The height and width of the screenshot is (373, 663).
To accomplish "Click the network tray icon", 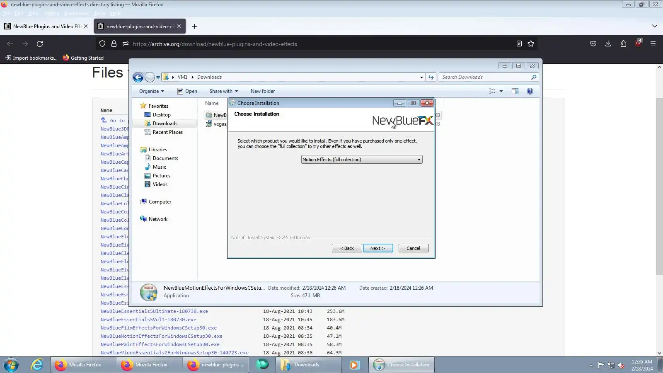I will [611, 365].
